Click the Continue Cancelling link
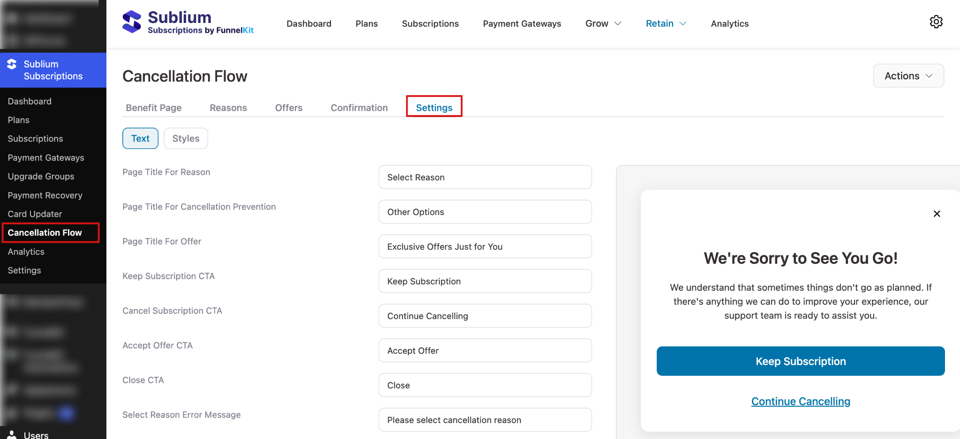This screenshot has width=960, height=439. point(800,402)
